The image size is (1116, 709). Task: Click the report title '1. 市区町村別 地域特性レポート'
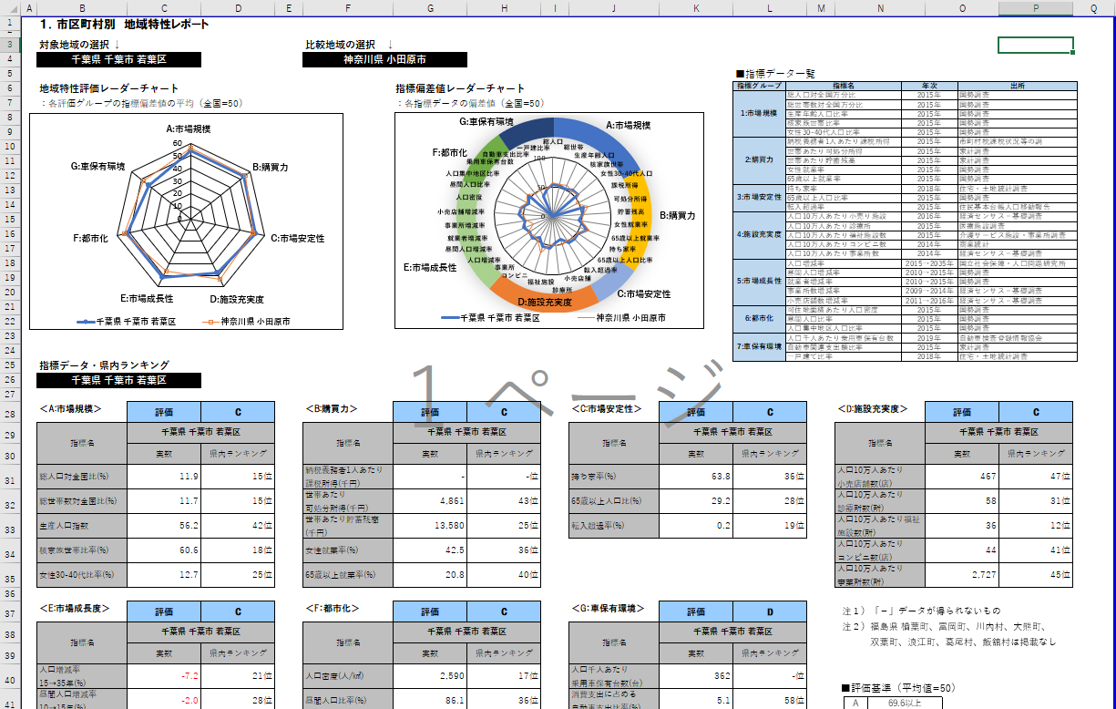pyautogui.click(x=125, y=25)
